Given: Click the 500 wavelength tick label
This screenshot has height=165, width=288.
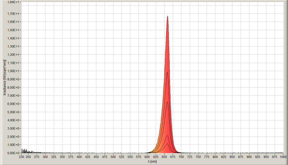Looking at the screenshot, I should 113,157.
